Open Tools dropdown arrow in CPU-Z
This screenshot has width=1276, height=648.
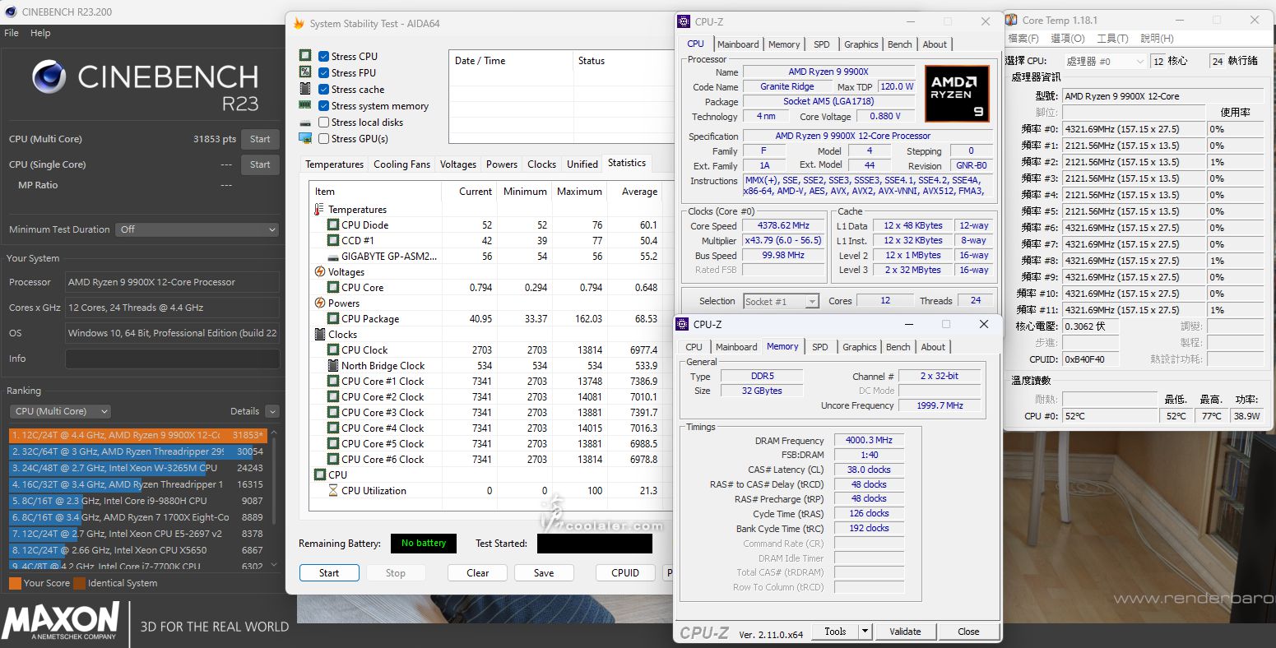865,632
